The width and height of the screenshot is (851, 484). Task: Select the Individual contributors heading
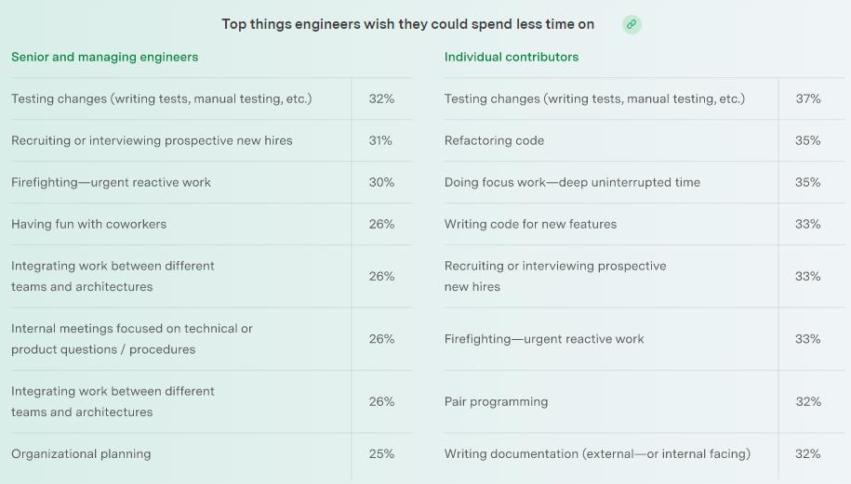click(x=512, y=57)
